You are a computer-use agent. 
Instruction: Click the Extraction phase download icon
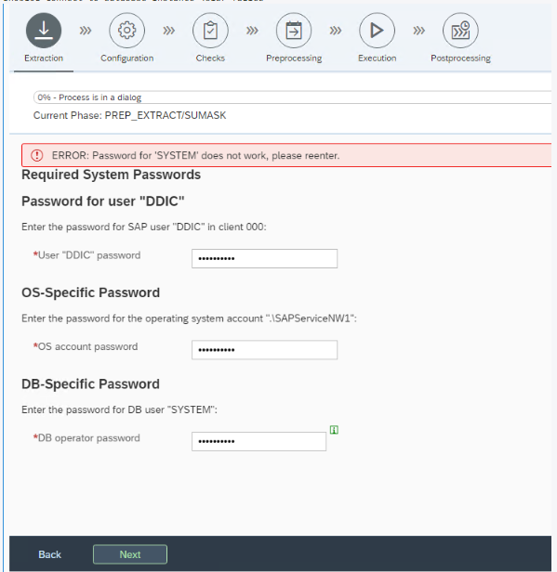[44, 31]
